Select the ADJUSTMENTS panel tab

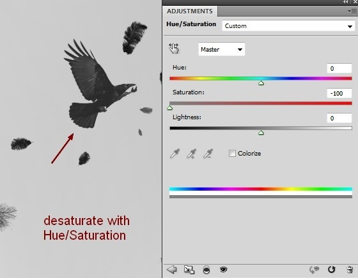[x=190, y=11]
